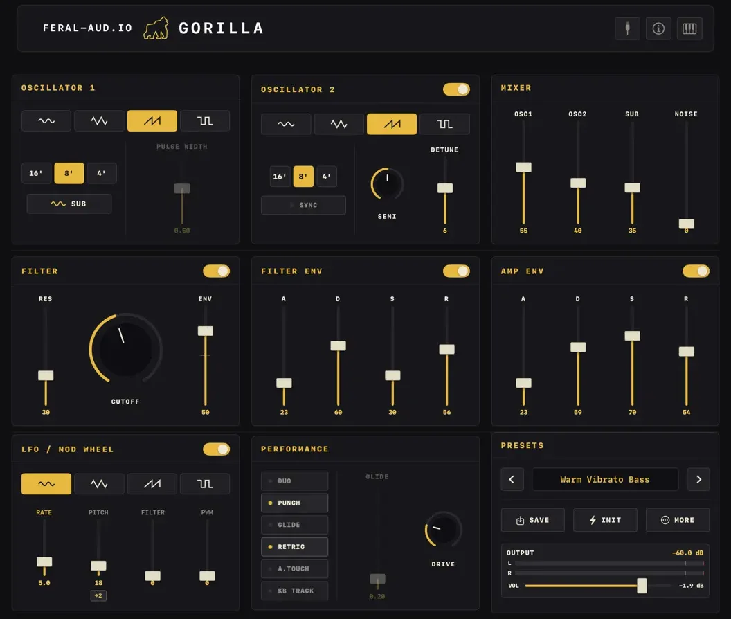Image resolution: width=731 pixels, height=619 pixels.
Task: Select sine waveform for the LFO
Action: tap(46, 484)
